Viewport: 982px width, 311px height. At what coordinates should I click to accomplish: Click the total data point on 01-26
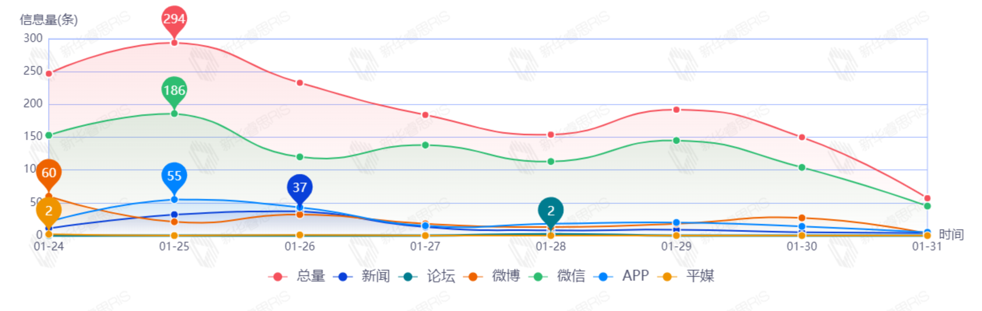(x=300, y=83)
